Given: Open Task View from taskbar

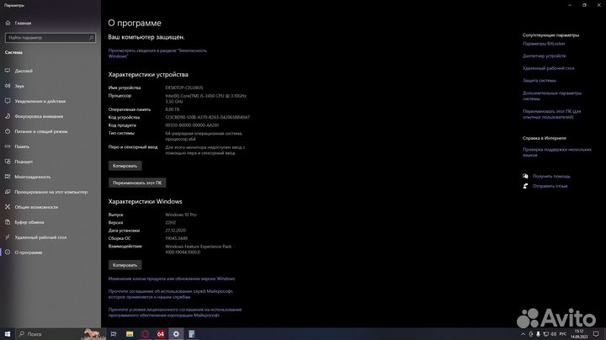Looking at the screenshot, I should tap(114, 334).
